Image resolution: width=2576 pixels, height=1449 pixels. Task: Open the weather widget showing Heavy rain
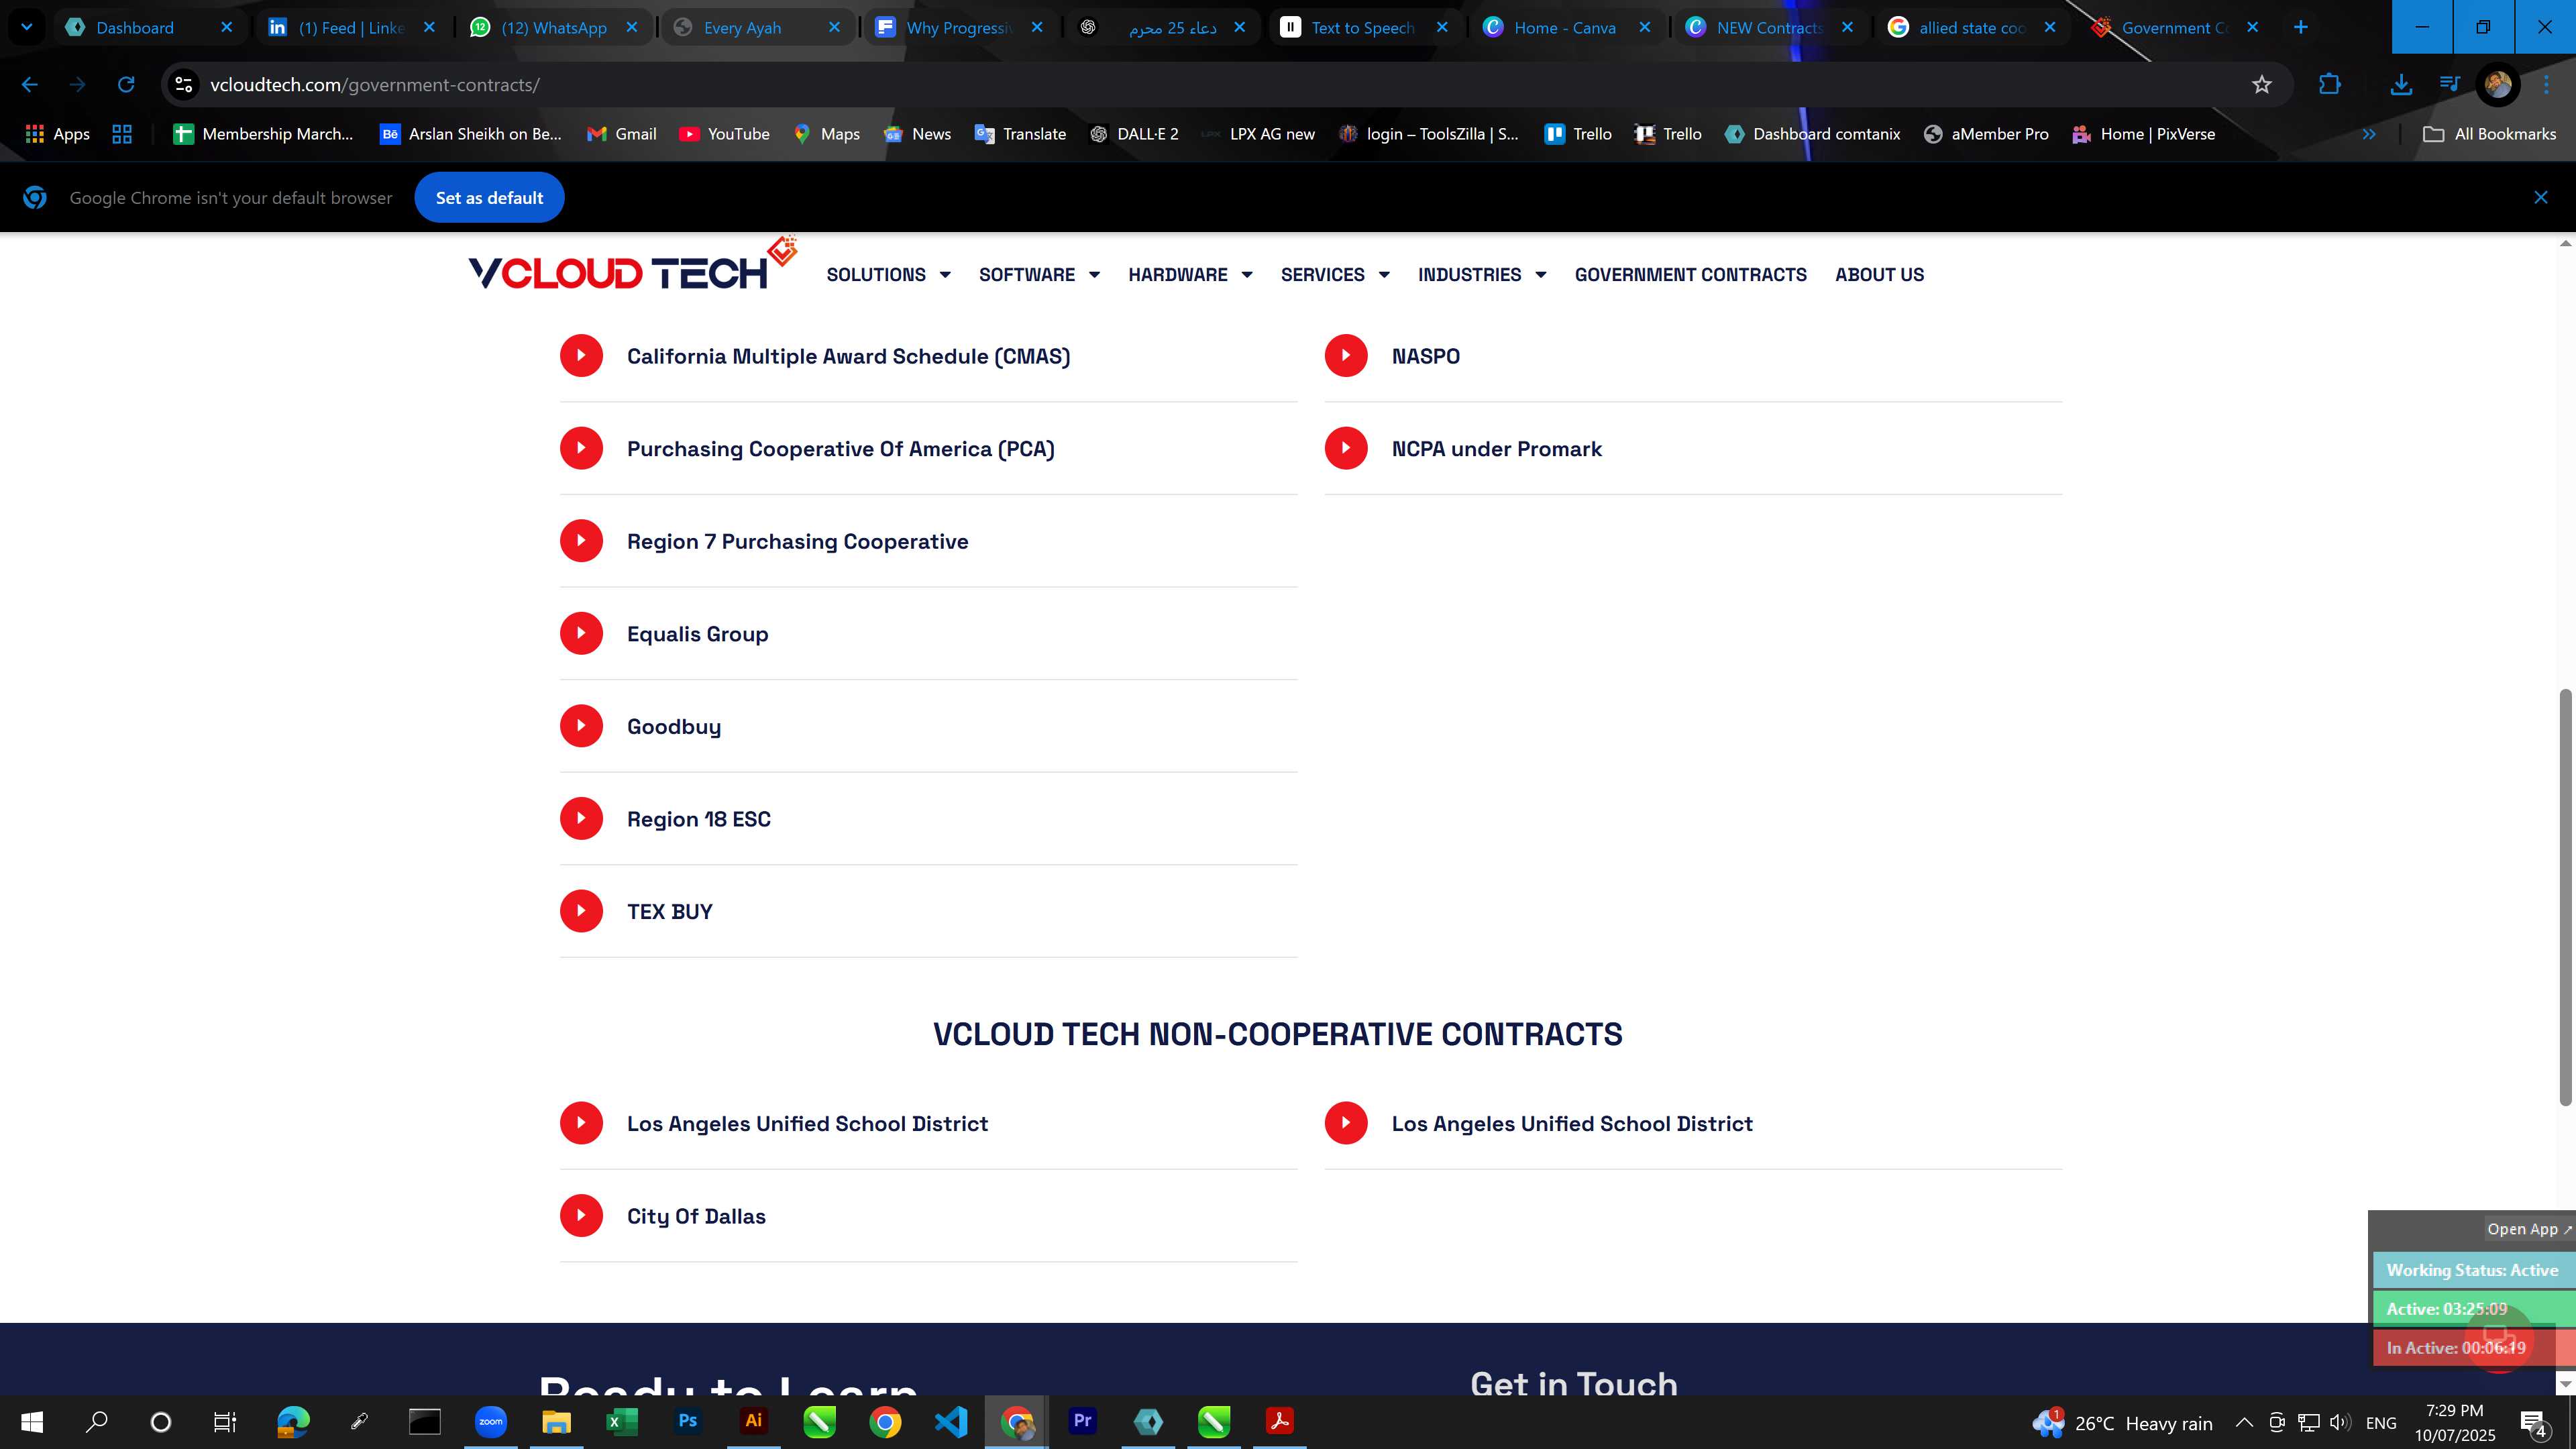click(x=2122, y=1422)
